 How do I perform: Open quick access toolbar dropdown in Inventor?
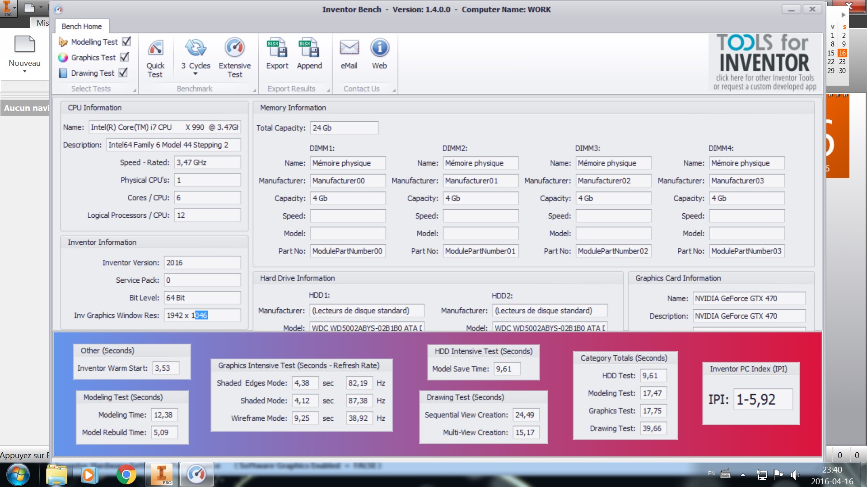pos(41,7)
